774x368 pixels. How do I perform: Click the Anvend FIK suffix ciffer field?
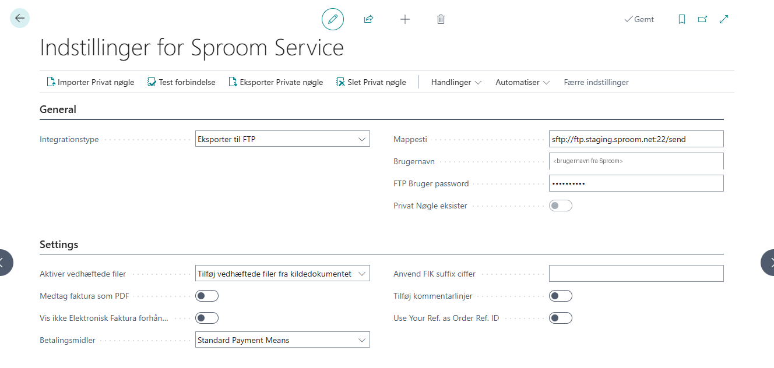(x=636, y=273)
